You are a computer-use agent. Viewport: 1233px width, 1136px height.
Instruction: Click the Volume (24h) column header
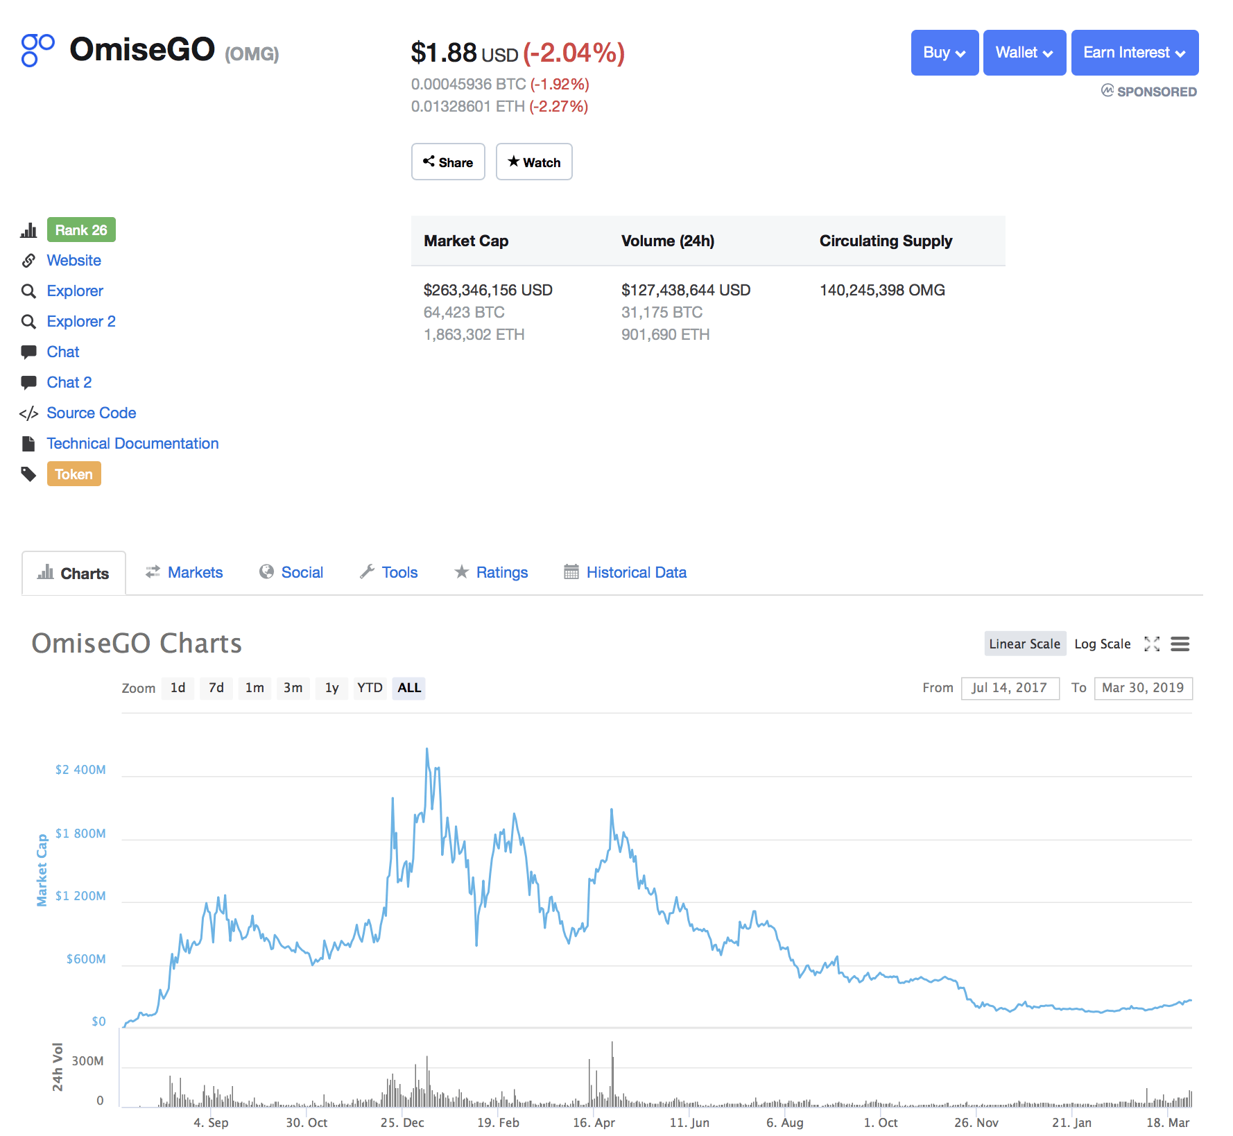(668, 241)
